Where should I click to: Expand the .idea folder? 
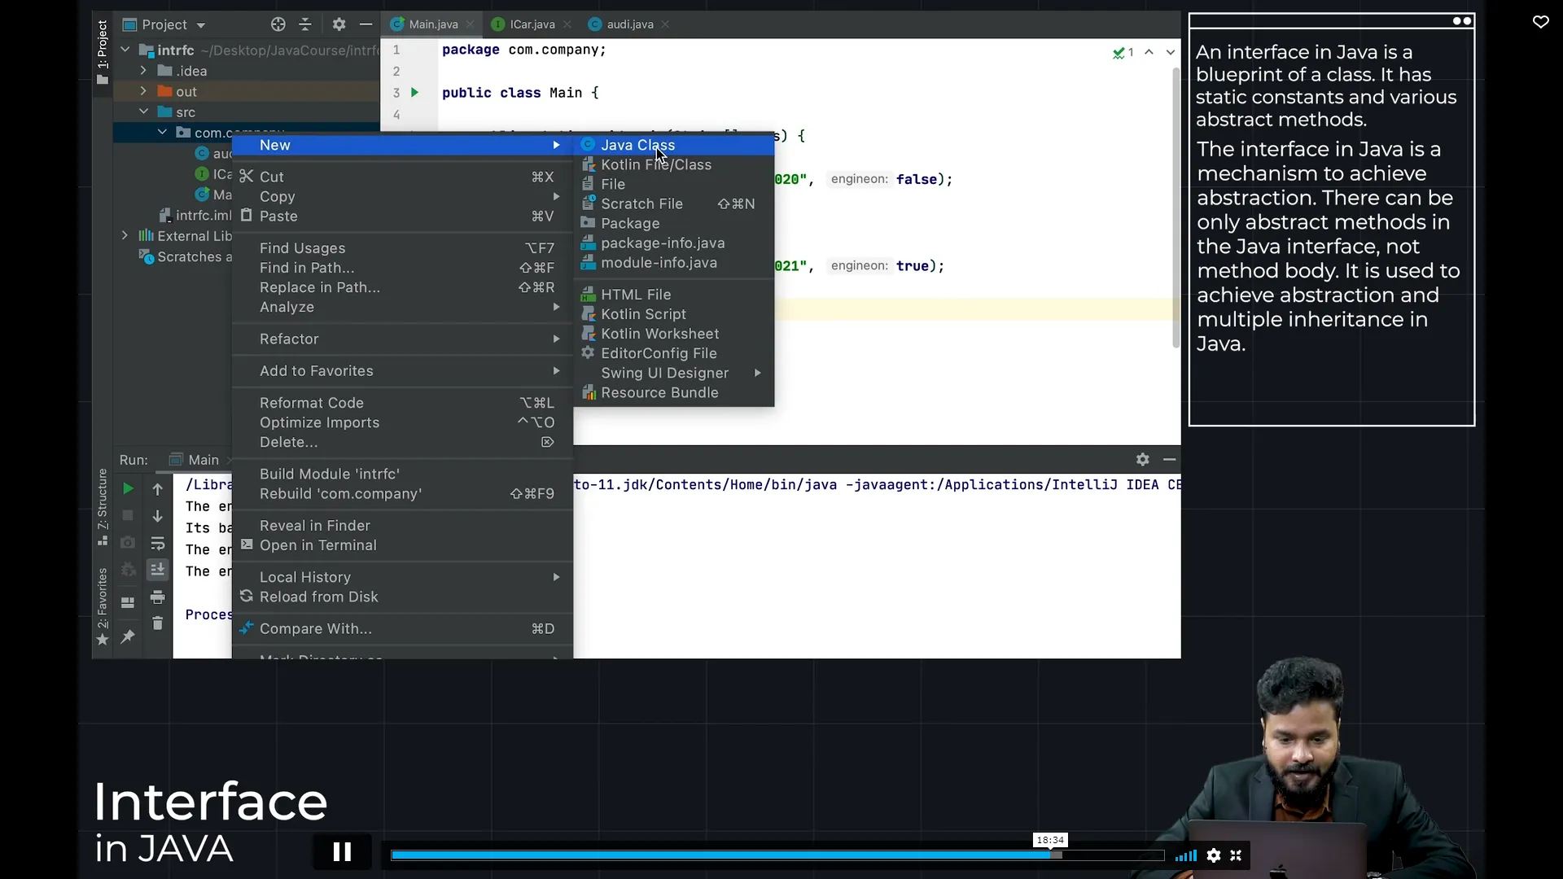pyautogui.click(x=143, y=71)
